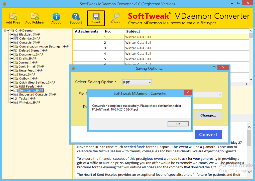The height and width of the screenshot is (181, 255).
Task: Click the Quick Step Settings.IMAP folder icon
Action: [x=16, y=82]
